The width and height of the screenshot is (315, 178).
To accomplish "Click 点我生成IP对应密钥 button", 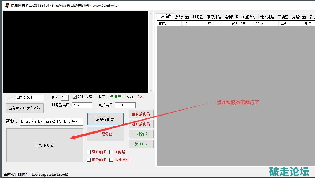I will [x=25, y=108].
